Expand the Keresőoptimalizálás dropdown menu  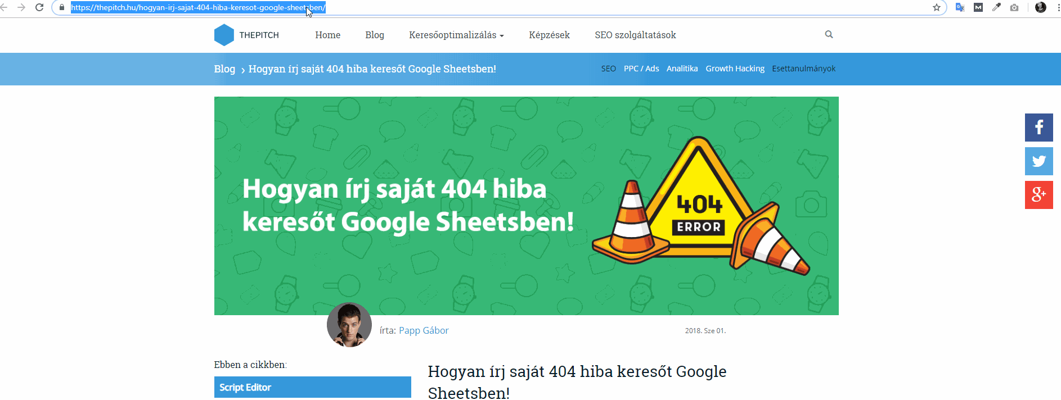456,35
